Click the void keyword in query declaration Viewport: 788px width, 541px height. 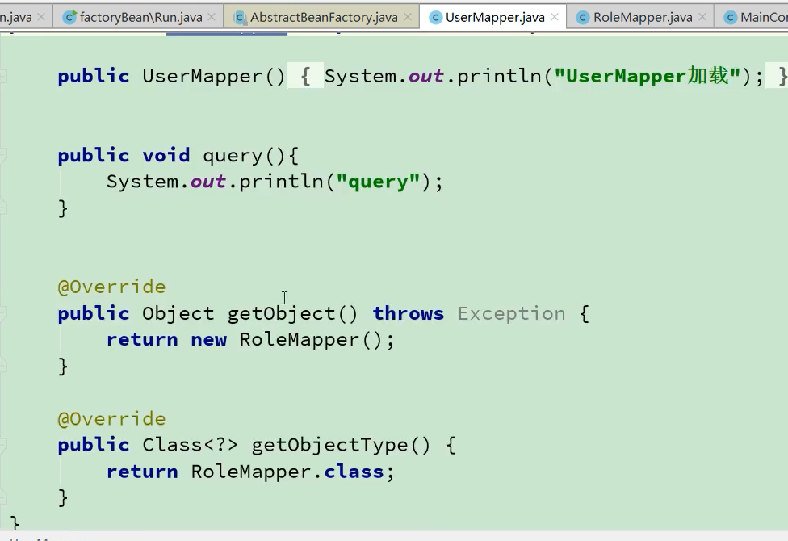point(166,155)
